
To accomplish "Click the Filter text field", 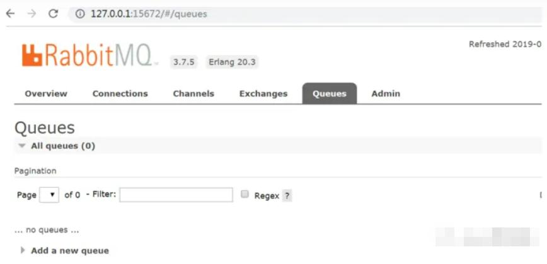I will coord(176,195).
